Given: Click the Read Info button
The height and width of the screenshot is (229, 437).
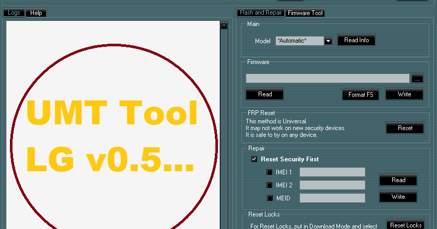Looking at the screenshot, I should [x=356, y=40].
